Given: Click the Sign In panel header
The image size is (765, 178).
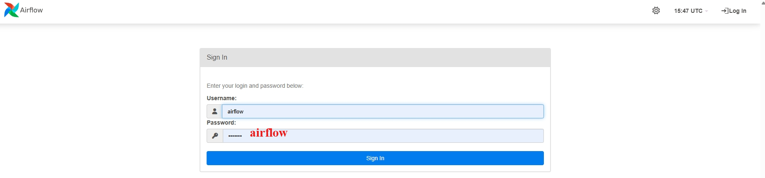Looking at the screenshot, I should click(x=375, y=58).
